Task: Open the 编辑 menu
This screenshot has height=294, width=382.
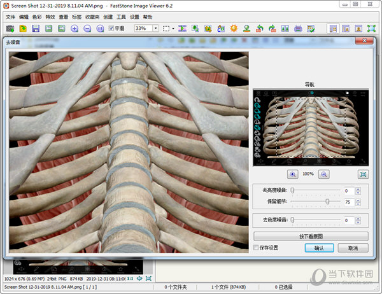Action: click(x=24, y=17)
